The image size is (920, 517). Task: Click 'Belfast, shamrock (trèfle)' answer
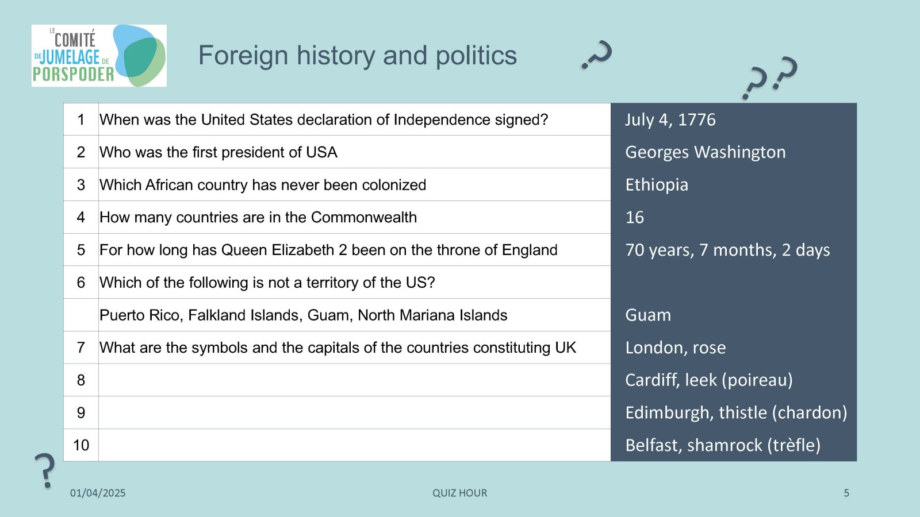click(x=723, y=445)
